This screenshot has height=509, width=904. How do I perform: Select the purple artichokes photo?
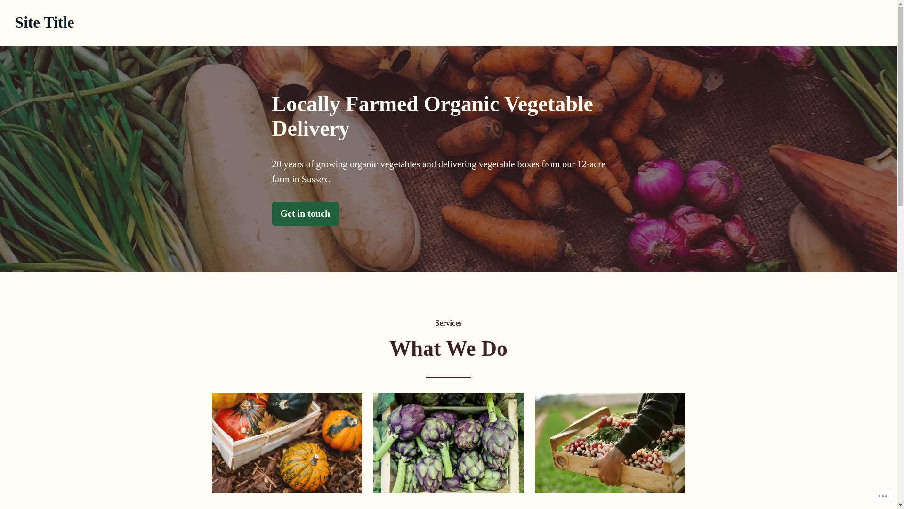pos(448,443)
